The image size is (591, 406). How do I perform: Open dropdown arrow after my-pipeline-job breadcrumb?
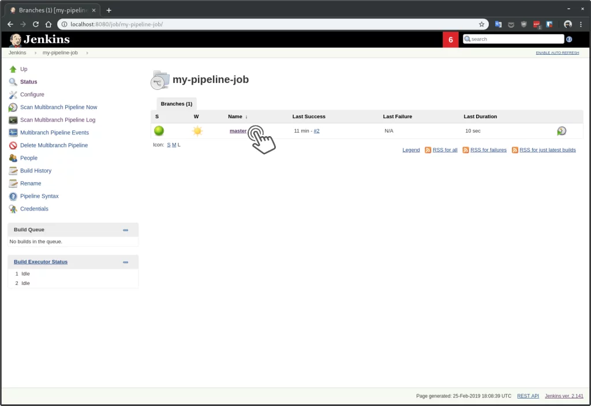click(87, 52)
